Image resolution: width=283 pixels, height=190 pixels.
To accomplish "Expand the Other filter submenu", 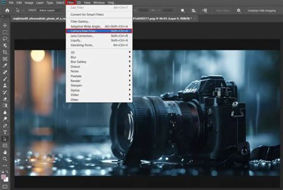I will [99, 100].
